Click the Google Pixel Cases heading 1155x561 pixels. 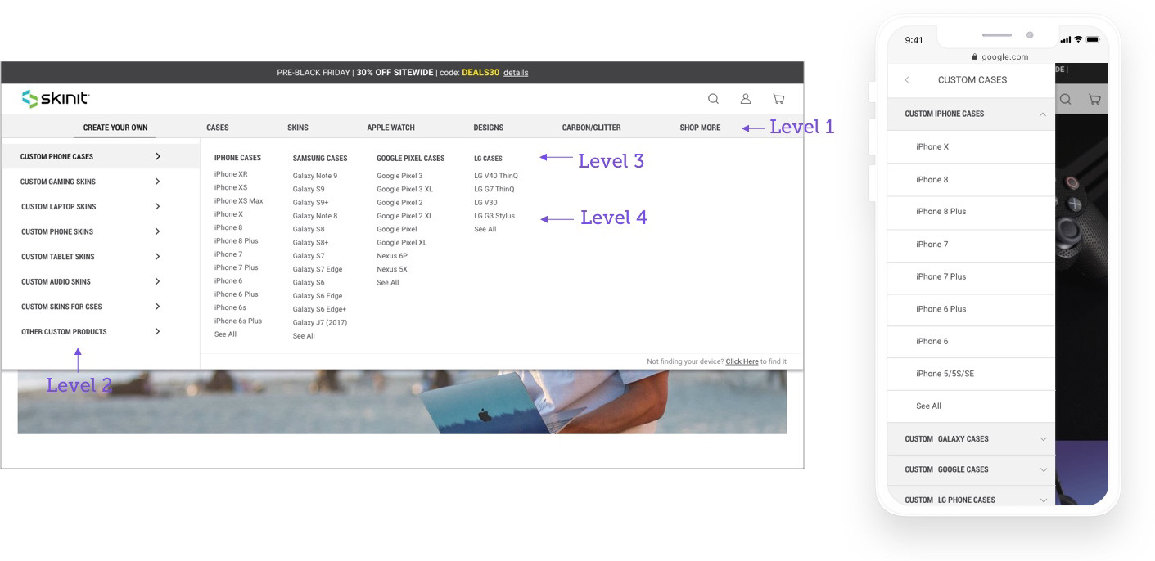click(411, 159)
